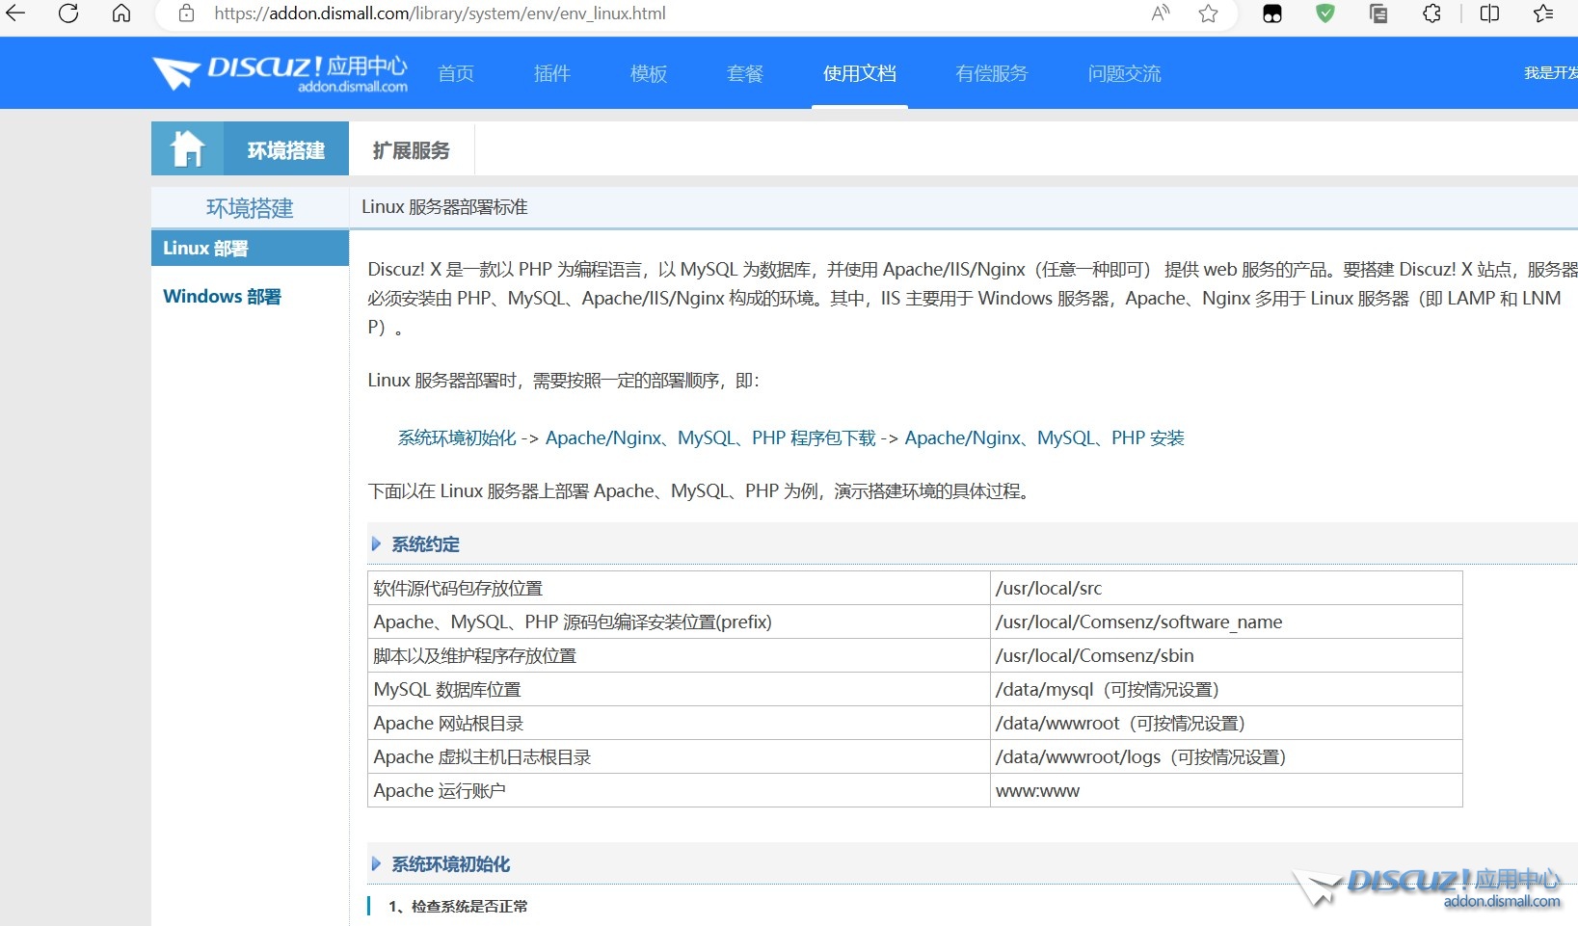1578x926 pixels.
Task: Select the /data/wwwroot/logs cell
Action: click(1226, 756)
